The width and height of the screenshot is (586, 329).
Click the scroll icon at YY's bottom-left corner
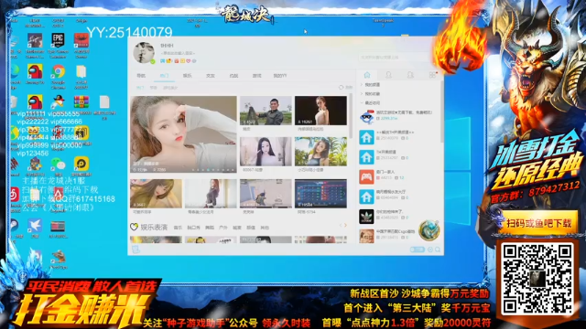[136, 249]
